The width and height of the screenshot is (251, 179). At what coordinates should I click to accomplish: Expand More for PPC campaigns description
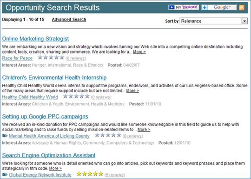pyautogui.click(x=144, y=129)
